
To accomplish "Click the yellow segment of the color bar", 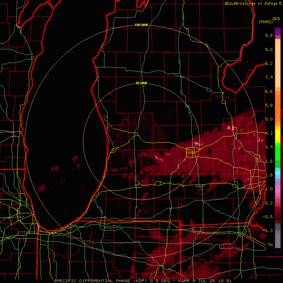I will (278, 135).
